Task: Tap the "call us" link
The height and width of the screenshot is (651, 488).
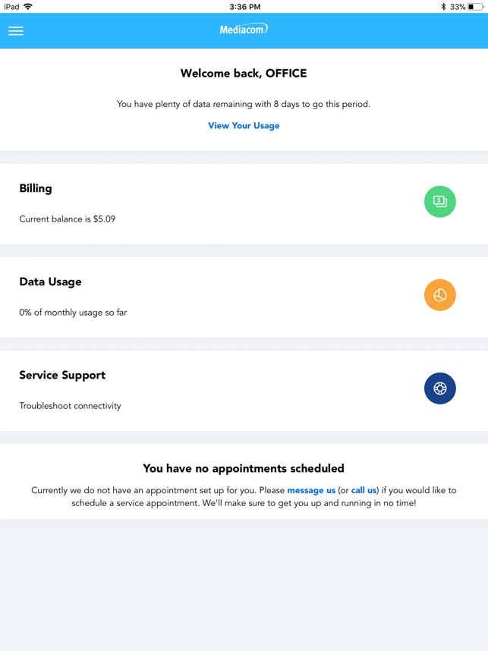Action: coord(364,490)
